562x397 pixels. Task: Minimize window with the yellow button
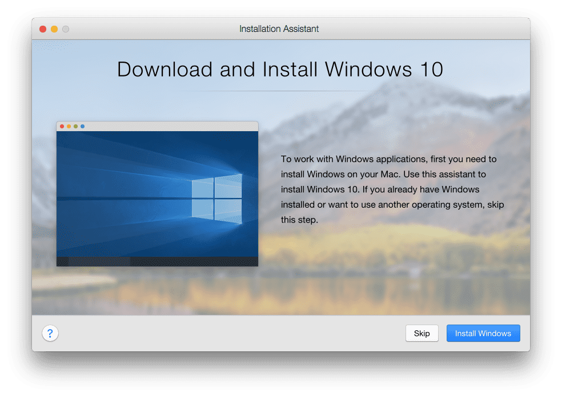pos(54,29)
